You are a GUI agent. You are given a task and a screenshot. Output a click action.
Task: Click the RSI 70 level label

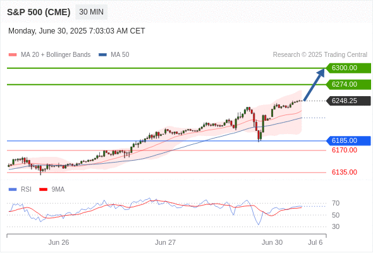pyautogui.click(x=336, y=203)
